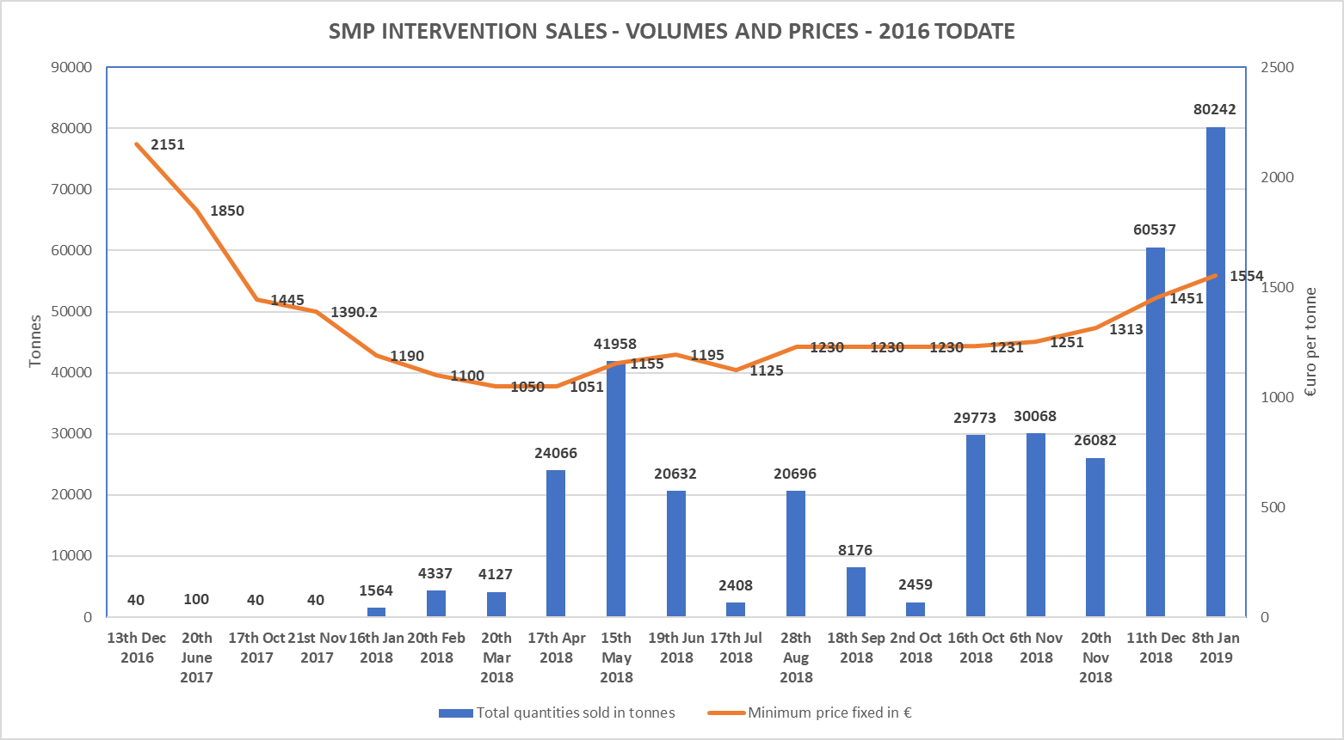Viewport: 1344px width, 740px height.
Task: Select the 8176 data label
Action: (x=855, y=550)
